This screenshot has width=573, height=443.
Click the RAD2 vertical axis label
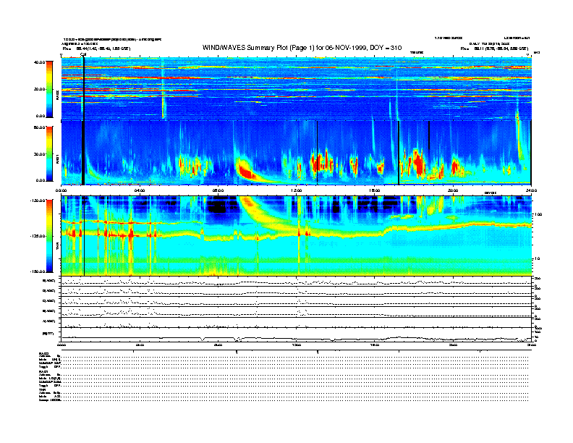click(57, 96)
